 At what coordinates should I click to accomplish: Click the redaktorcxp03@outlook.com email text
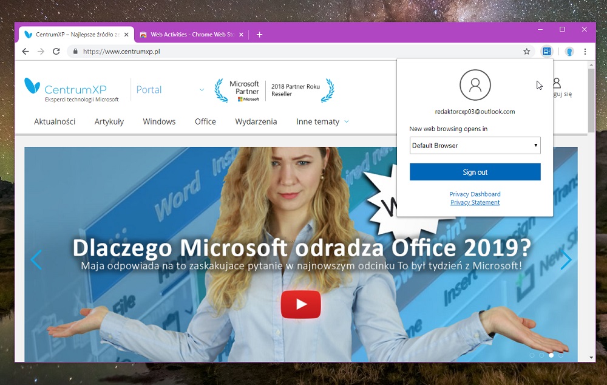[475, 112]
